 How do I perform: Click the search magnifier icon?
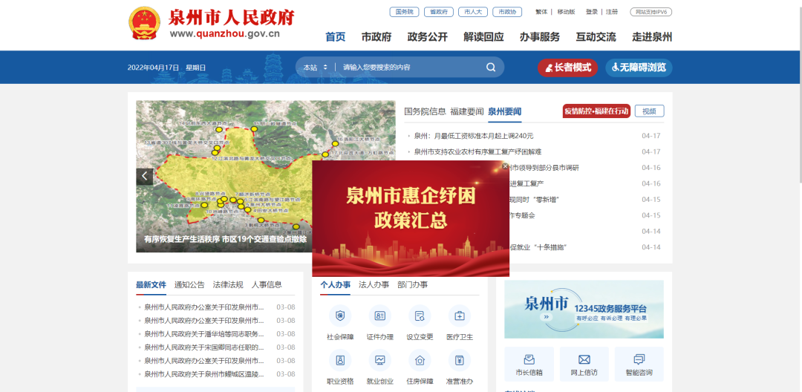[x=491, y=68]
